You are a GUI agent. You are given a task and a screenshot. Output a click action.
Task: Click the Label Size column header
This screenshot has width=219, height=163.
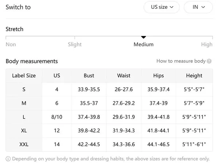[24, 76]
